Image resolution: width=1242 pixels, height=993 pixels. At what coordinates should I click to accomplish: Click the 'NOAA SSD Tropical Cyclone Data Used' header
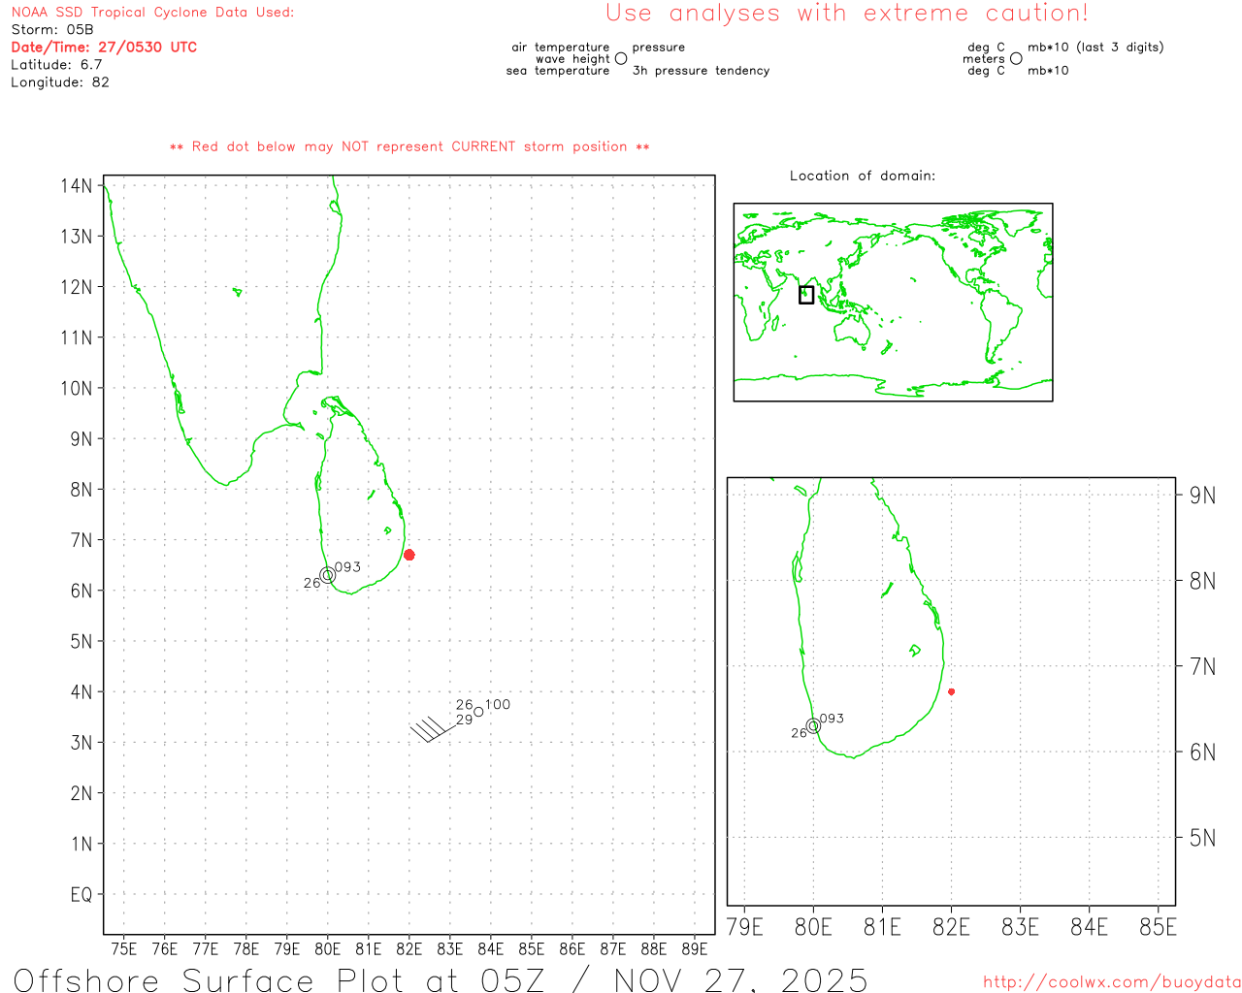(152, 13)
